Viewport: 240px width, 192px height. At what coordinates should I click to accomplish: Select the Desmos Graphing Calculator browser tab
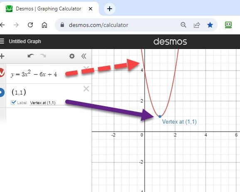coord(48,9)
